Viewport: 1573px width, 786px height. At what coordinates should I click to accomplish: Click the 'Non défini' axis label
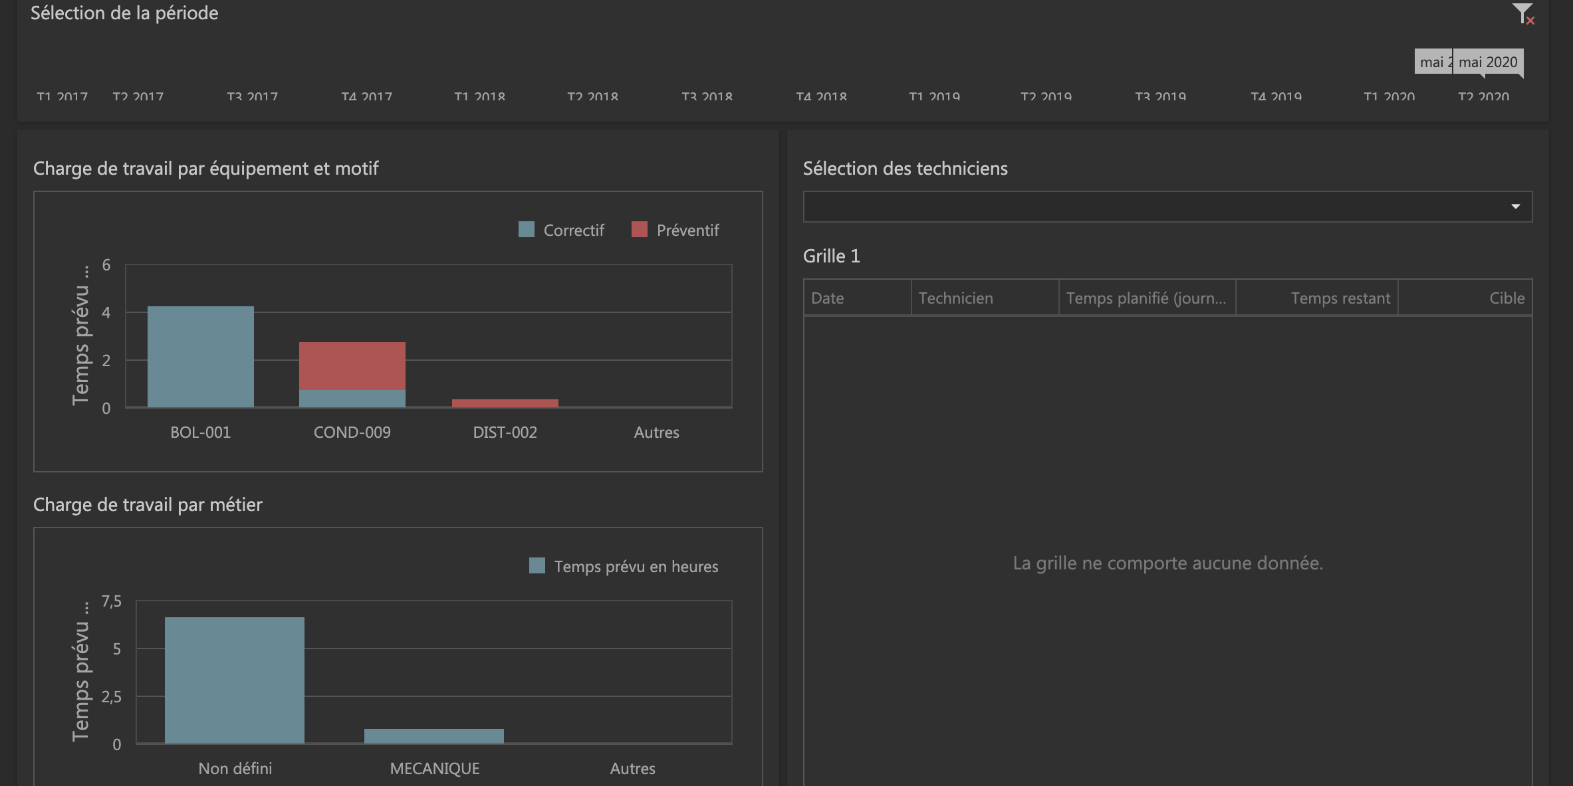235,769
